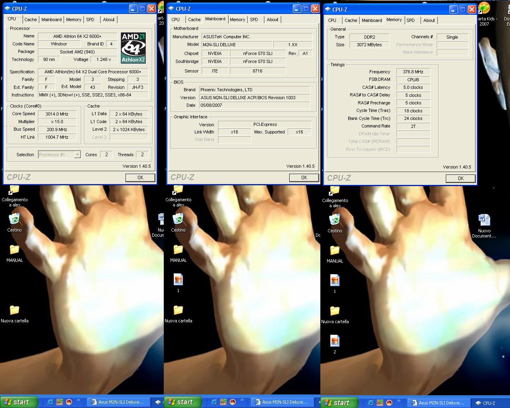Viewport: 510px width, 408px height.
Task: Click the Phoenix Technologies, LTD brand value
Action: click(x=254, y=90)
